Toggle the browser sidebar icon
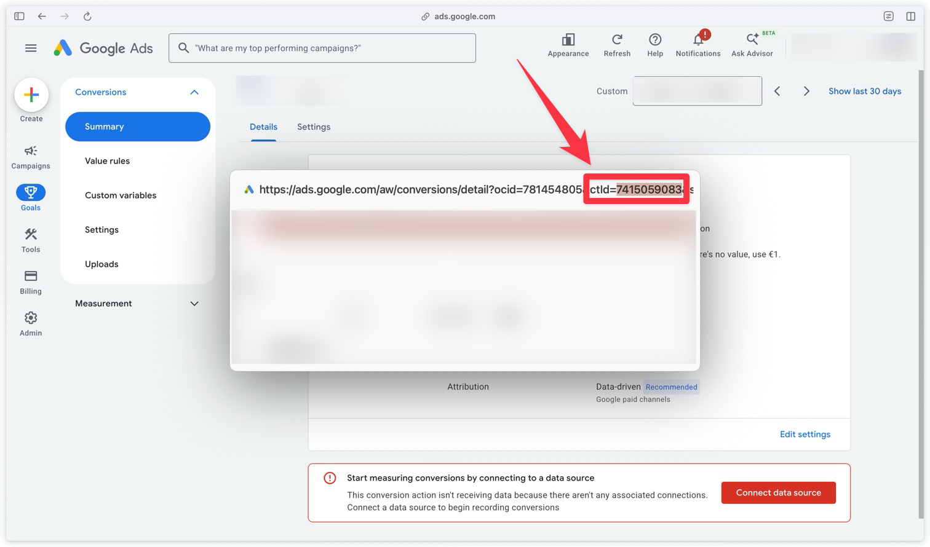 (x=19, y=16)
